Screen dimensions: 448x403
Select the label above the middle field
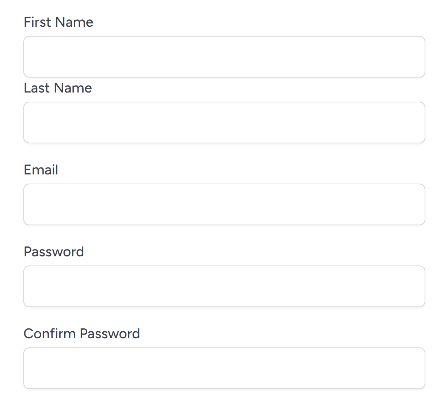pos(41,170)
